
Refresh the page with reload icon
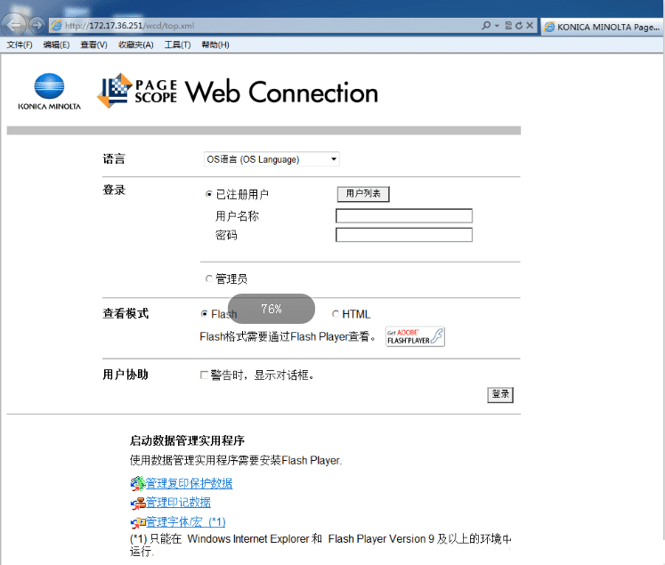click(519, 26)
